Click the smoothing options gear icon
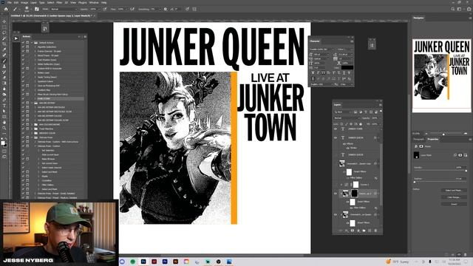 (166, 9)
